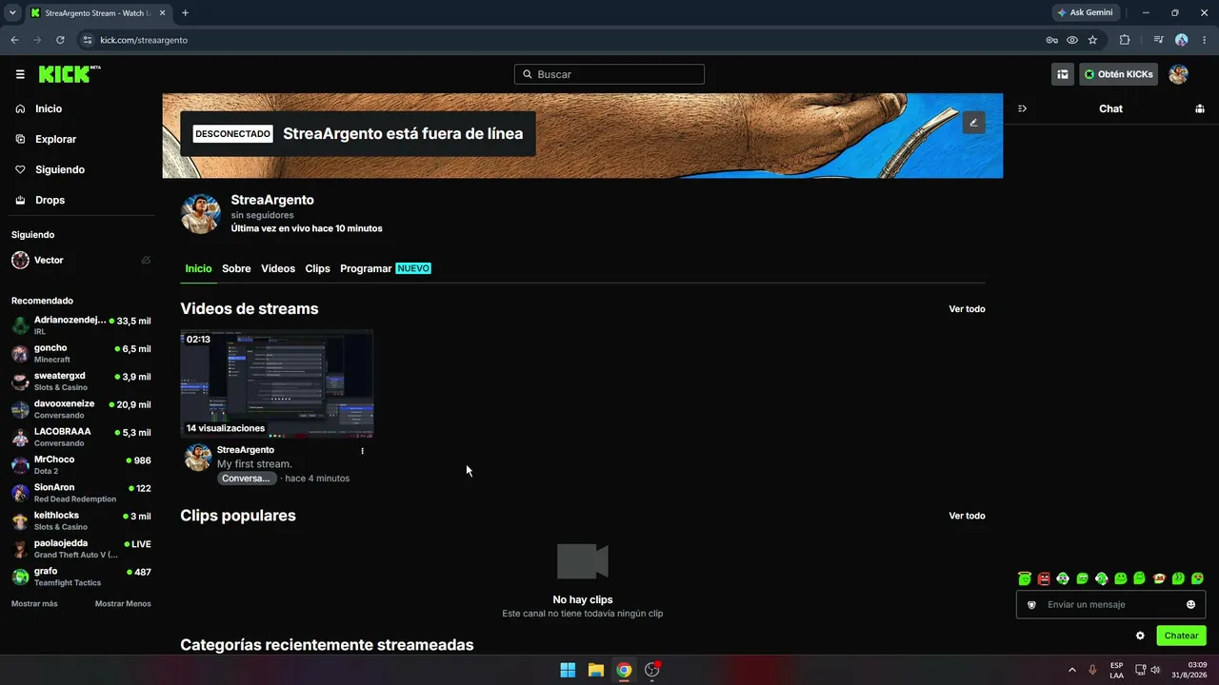Click the Obtén KICKs button

1118,74
